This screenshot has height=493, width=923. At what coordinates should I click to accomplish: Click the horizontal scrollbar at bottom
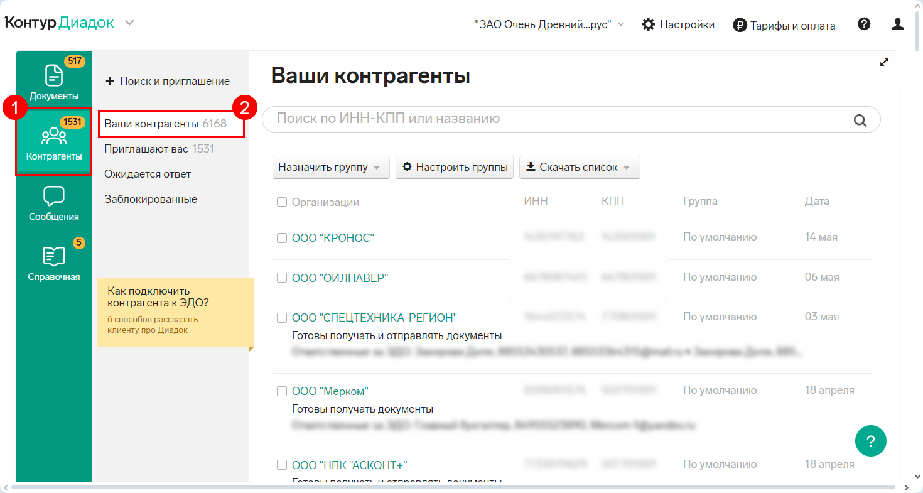(x=452, y=487)
